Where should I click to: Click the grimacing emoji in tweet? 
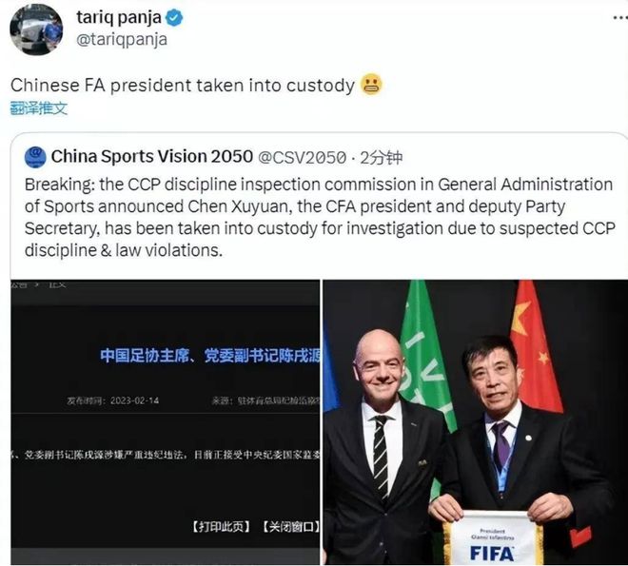point(371,85)
